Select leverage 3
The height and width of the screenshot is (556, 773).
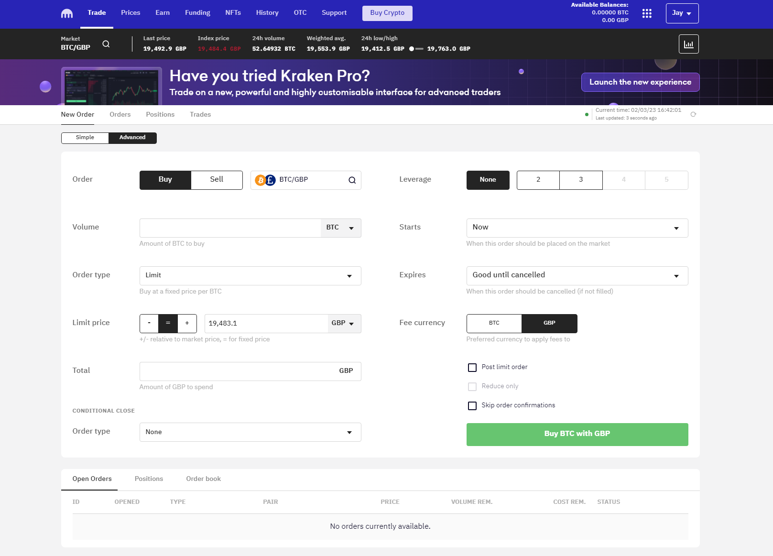(x=581, y=180)
